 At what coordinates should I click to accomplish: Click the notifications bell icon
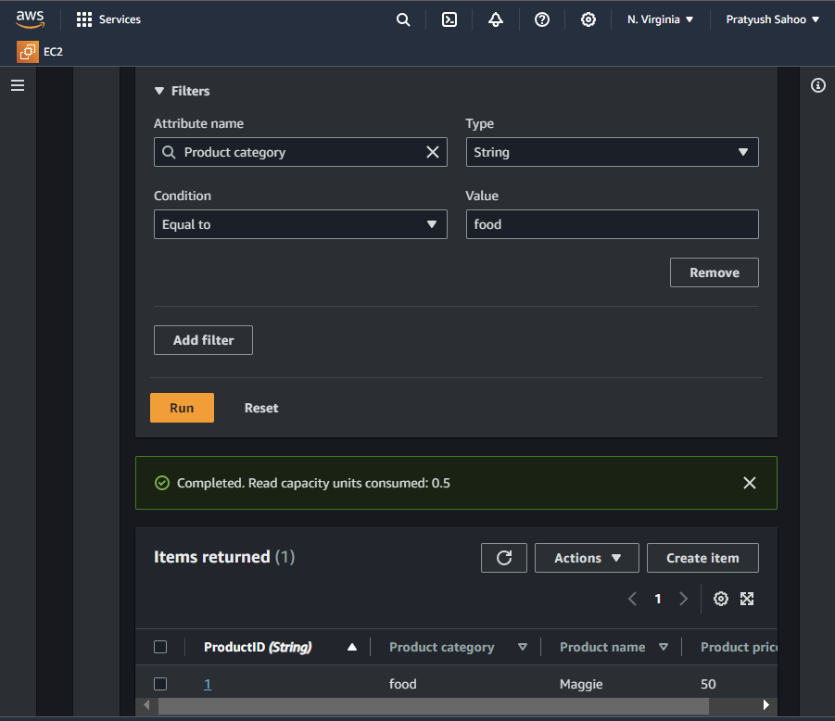pos(496,19)
